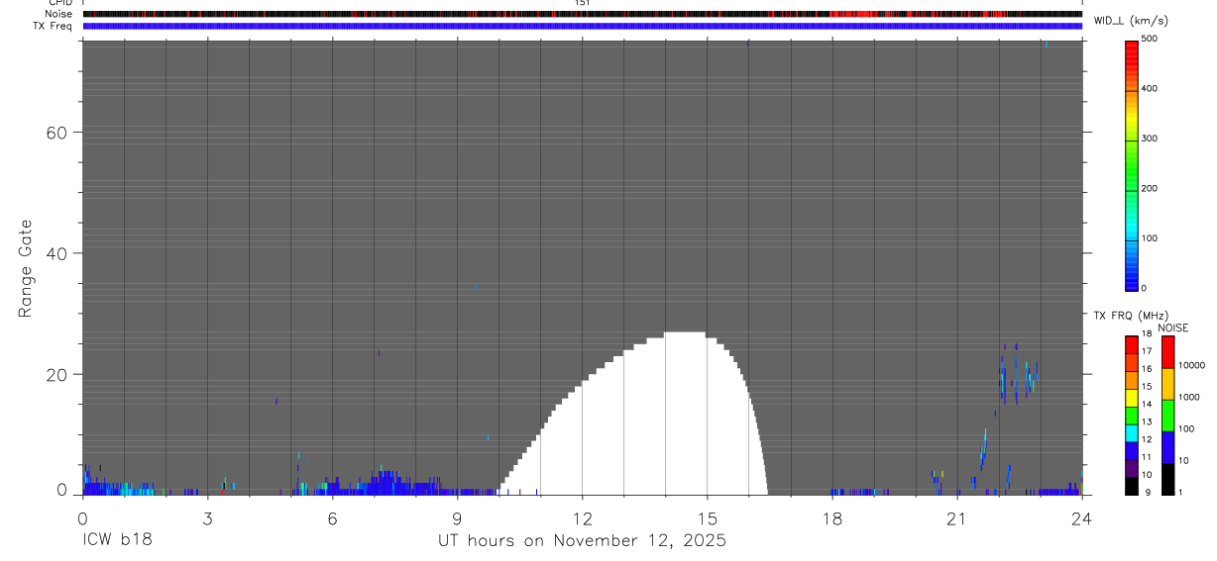
Task: Click the 9 tick on the UT hours axis
Action: [x=457, y=518]
